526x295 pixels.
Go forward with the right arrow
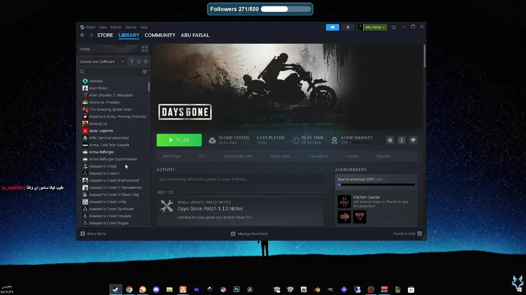click(x=91, y=35)
